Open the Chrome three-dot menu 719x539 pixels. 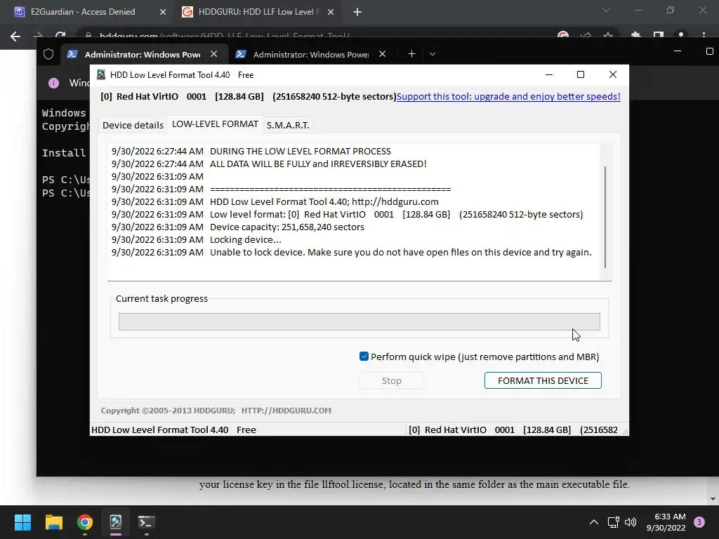click(x=704, y=35)
